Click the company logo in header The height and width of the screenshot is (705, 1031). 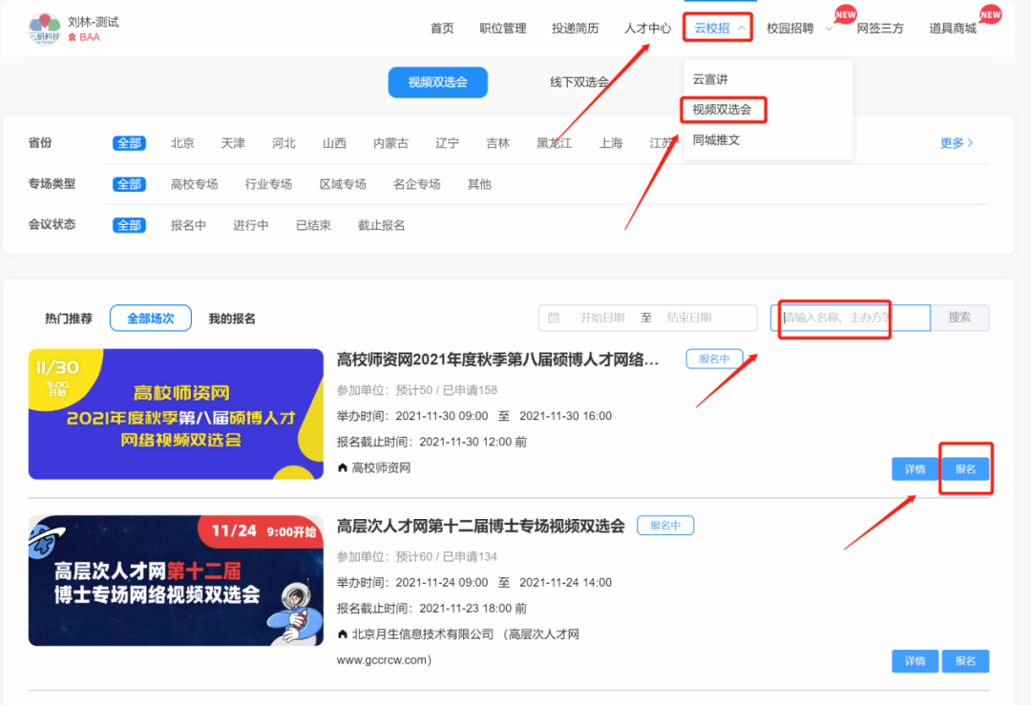coord(44,29)
